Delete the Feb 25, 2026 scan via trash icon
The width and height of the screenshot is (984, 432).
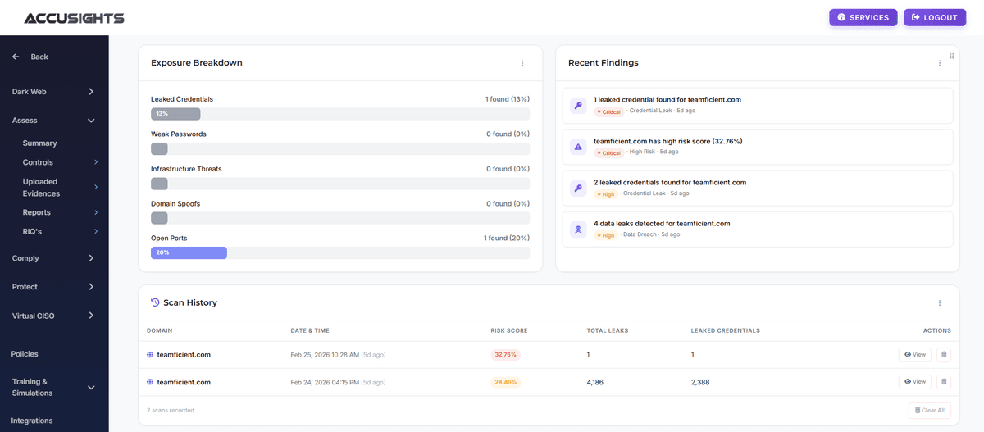(943, 355)
